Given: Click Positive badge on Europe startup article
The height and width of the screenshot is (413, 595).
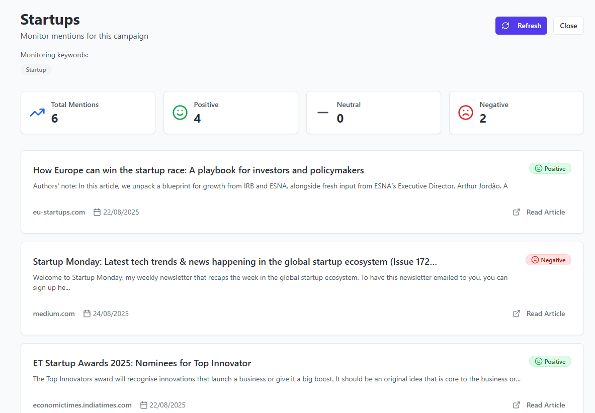Looking at the screenshot, I should pyautogui.click(x=550, y=169).
